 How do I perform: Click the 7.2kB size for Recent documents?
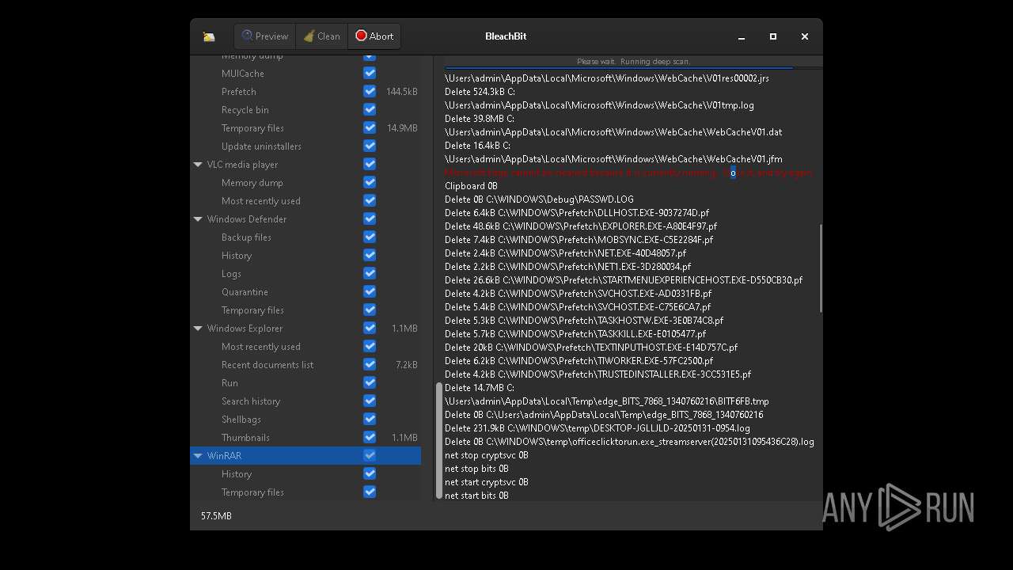click(407, 365)
